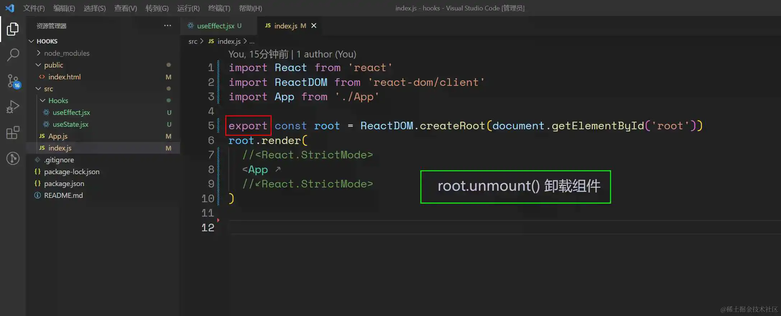Open the 编辑(E) menu
781x316 pixels.
click(x=64, y=8)
